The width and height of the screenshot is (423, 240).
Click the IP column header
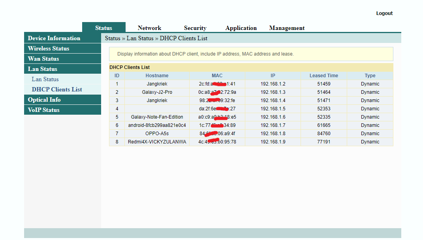click(x=273, y=76)
